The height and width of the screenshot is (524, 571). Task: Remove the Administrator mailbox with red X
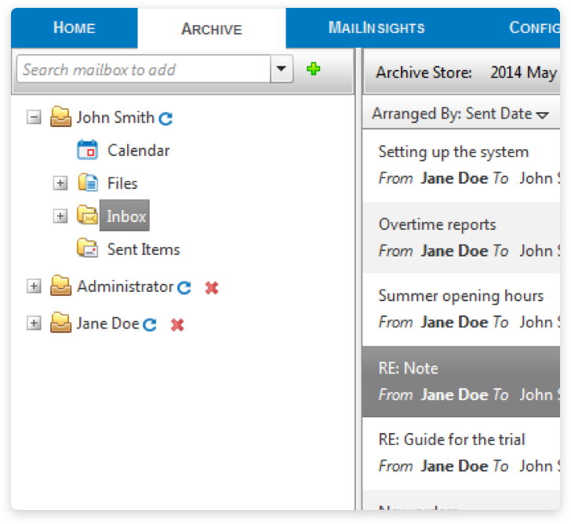pyautogui.click(x=211, y=288)
